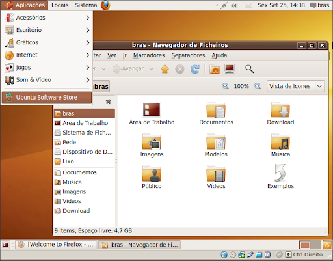Click the bras path bar button
333x261 pixels.
coord(101,87)
